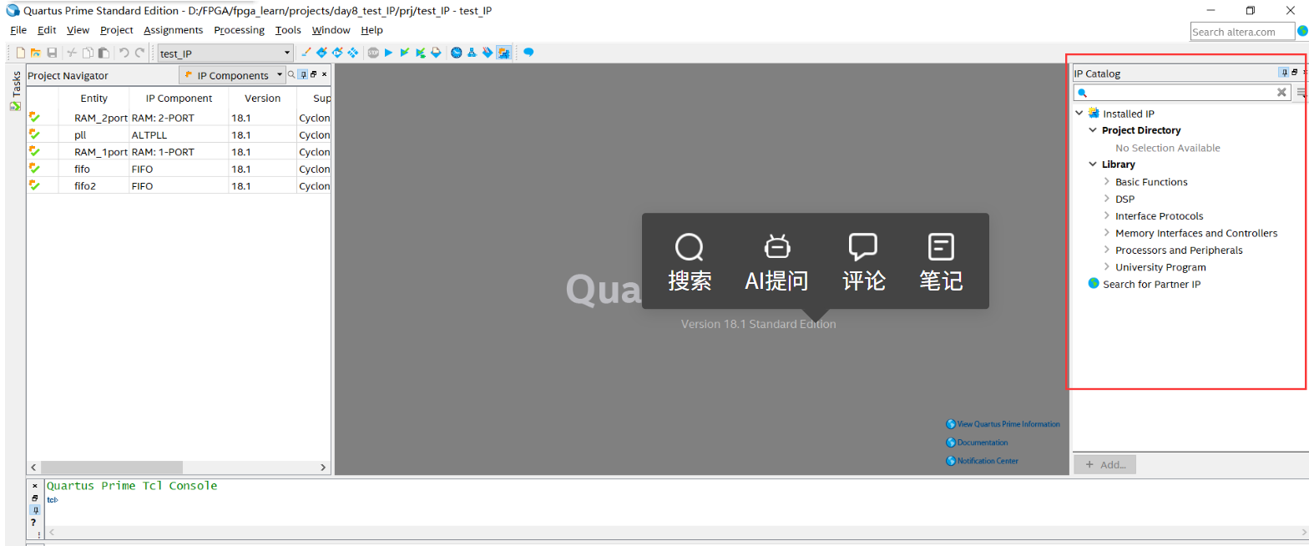Click the Project Navigator search magnifier icon

tap(291, 74)
